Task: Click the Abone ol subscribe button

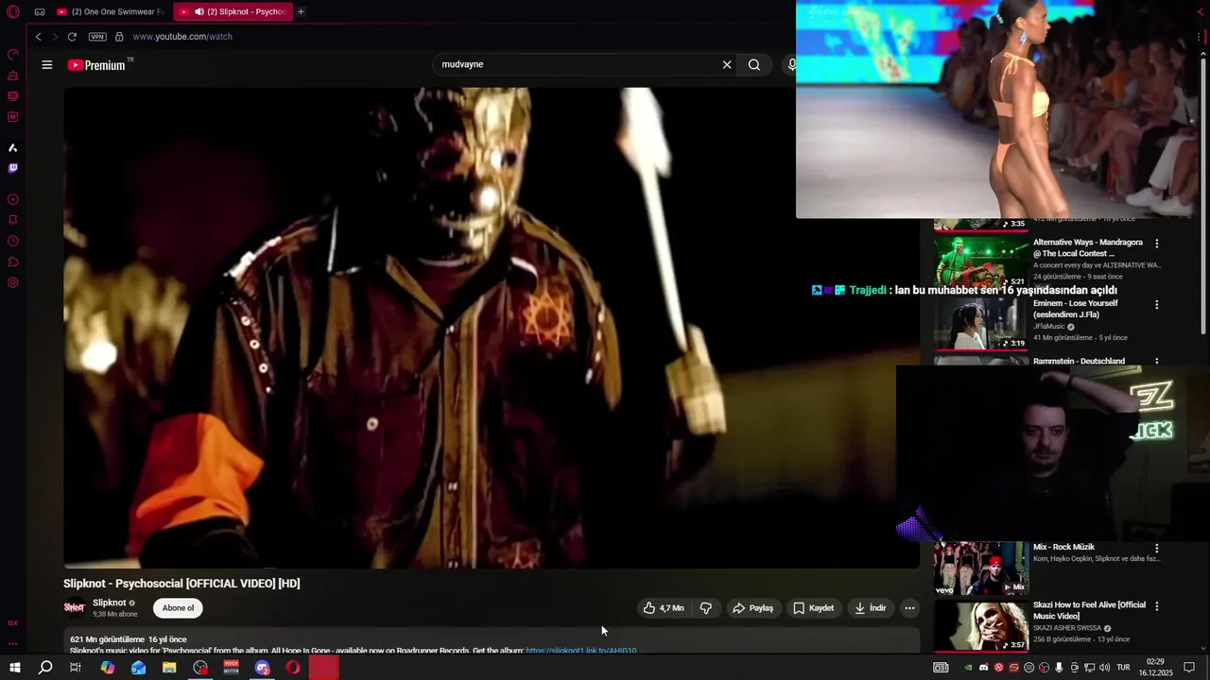Action: 178,608
